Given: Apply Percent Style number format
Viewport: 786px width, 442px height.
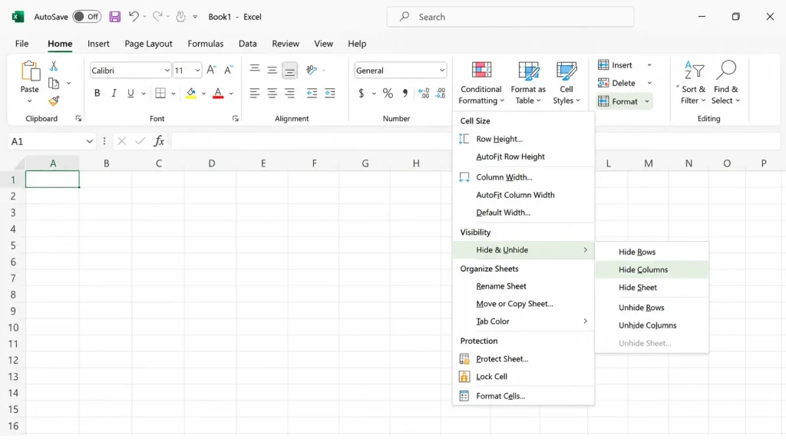Looking at the screenshot, I should (388, 93).
